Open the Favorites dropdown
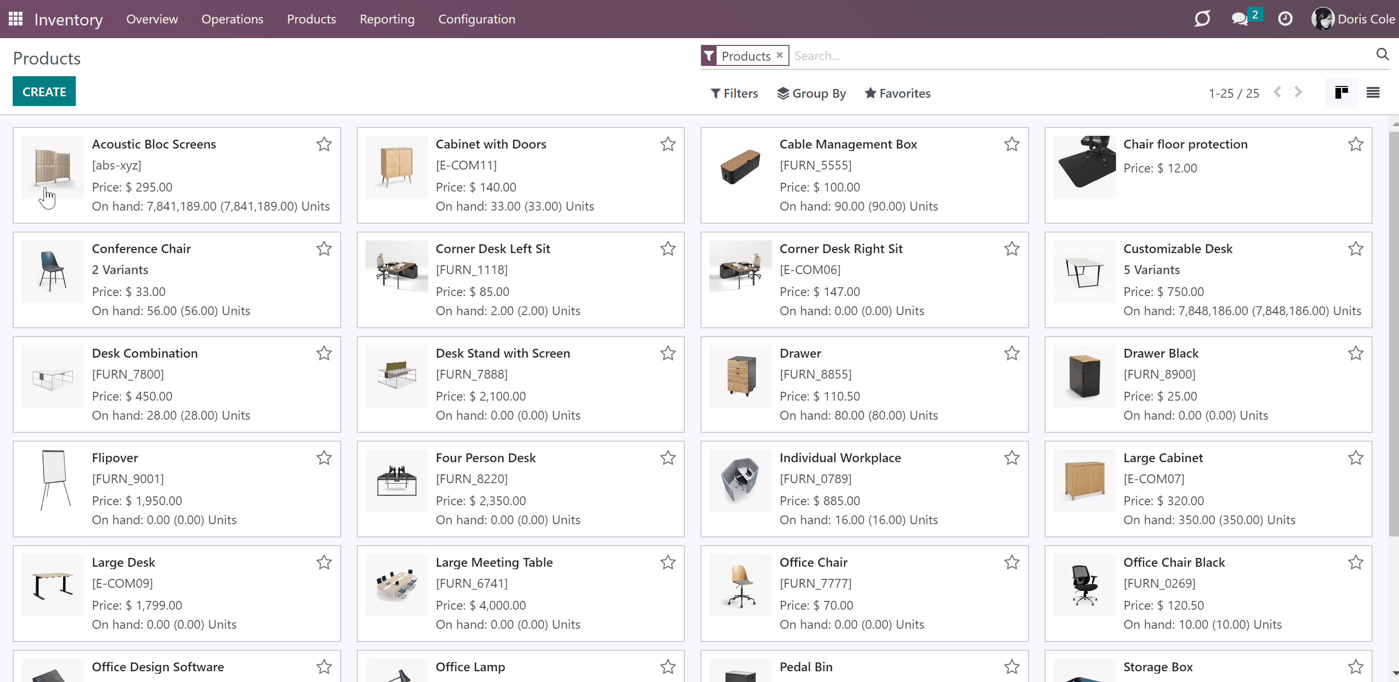This screenshot has width=1399, height=682. pos(898,93)
